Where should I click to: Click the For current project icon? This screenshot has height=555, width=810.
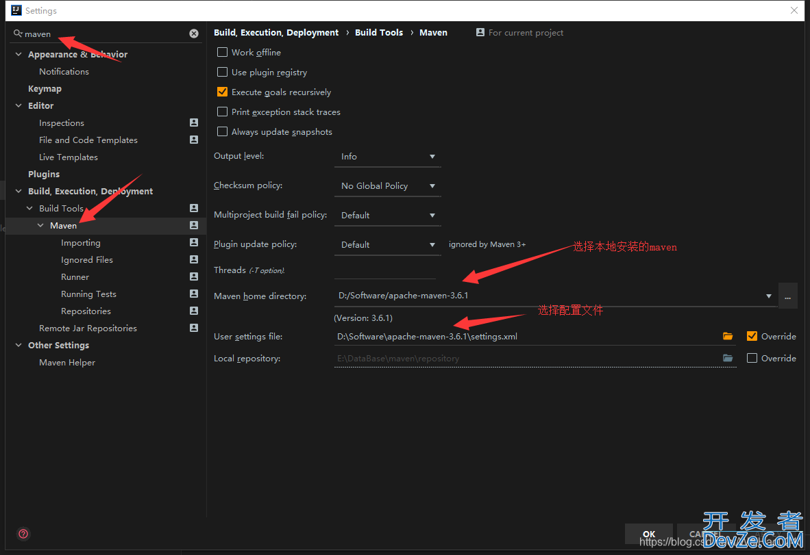pos(480,32)
